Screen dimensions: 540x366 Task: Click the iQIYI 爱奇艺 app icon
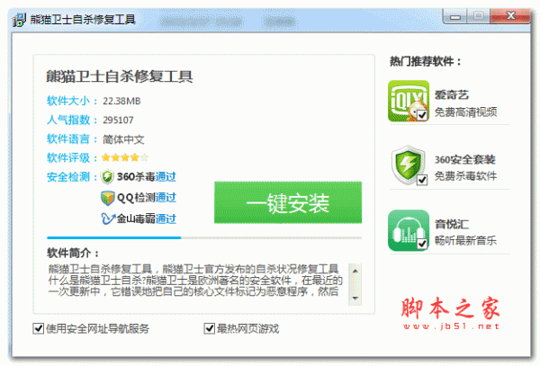pos(409,101)
